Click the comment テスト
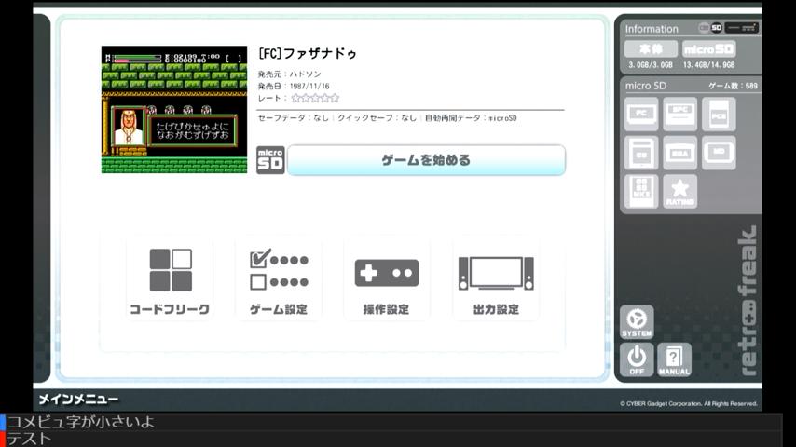The width and height of the screenshot is (796, 447). coord(30,439)
